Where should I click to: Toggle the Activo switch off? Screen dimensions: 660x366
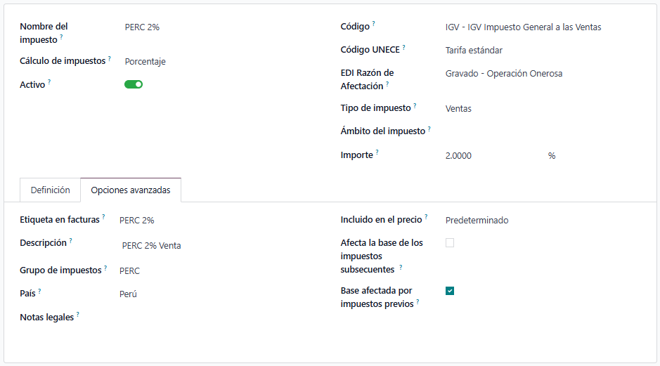coord(134,84)
